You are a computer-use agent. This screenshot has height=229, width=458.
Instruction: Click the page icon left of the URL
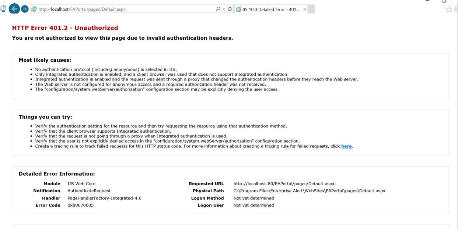(x=34, y=9)
